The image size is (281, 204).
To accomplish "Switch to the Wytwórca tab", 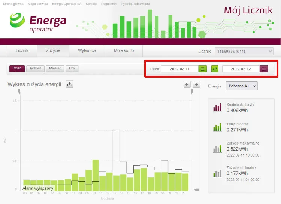I will coord(87,51).
